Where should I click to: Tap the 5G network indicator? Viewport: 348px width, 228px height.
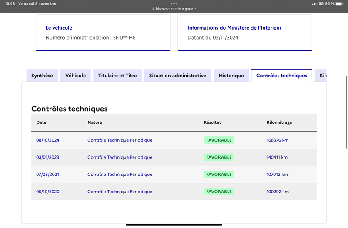tap(321, 3)
